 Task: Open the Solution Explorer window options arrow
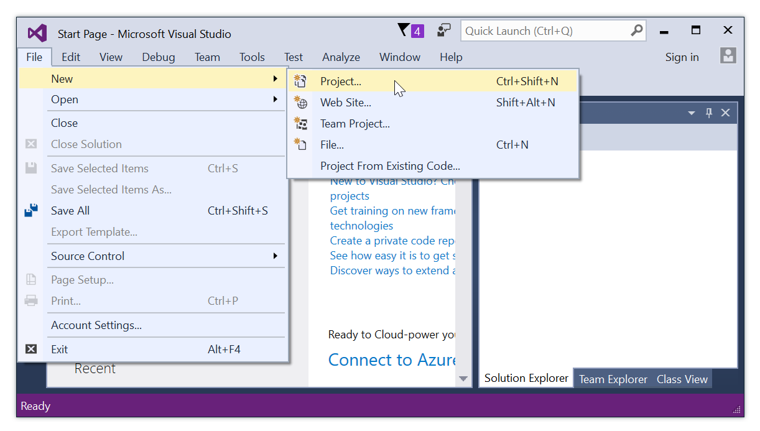pyautogui.click(x=692, y=113)
